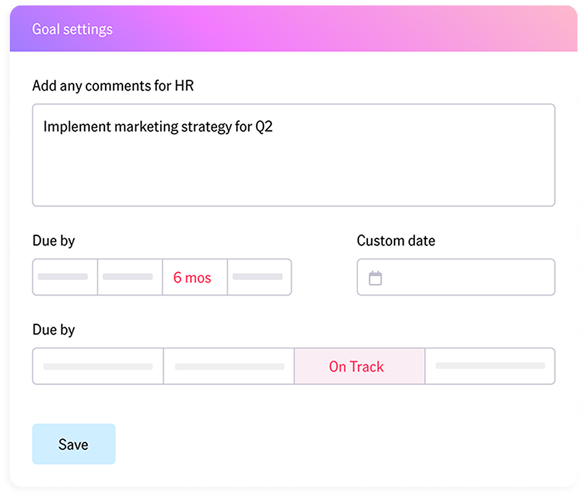Click the "Add any comments for HR" label
This screenshot has height=497, width=583.
(x=113, y=86)
